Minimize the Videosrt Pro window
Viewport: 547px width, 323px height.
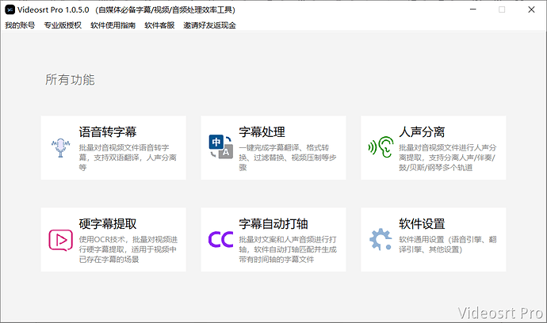click(473, 9)
